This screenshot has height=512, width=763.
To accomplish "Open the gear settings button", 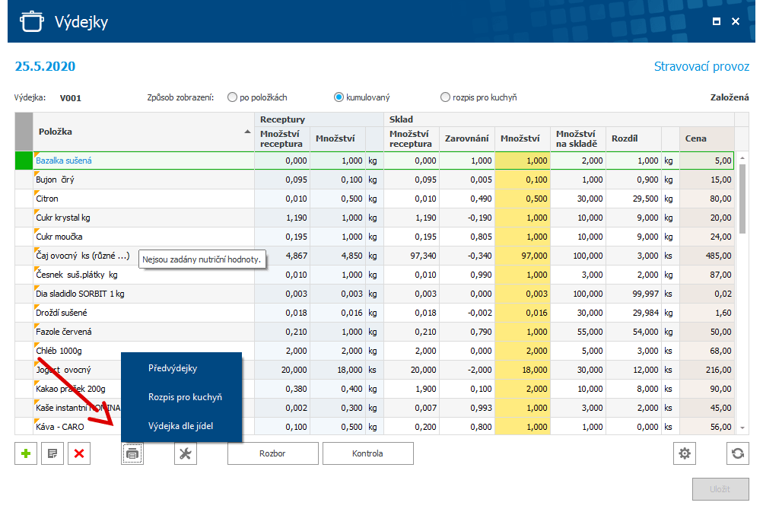I will click(x=685, y=453).
